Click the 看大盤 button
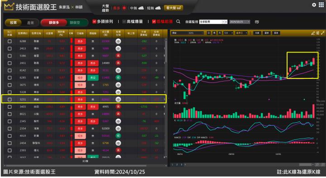 173,8
